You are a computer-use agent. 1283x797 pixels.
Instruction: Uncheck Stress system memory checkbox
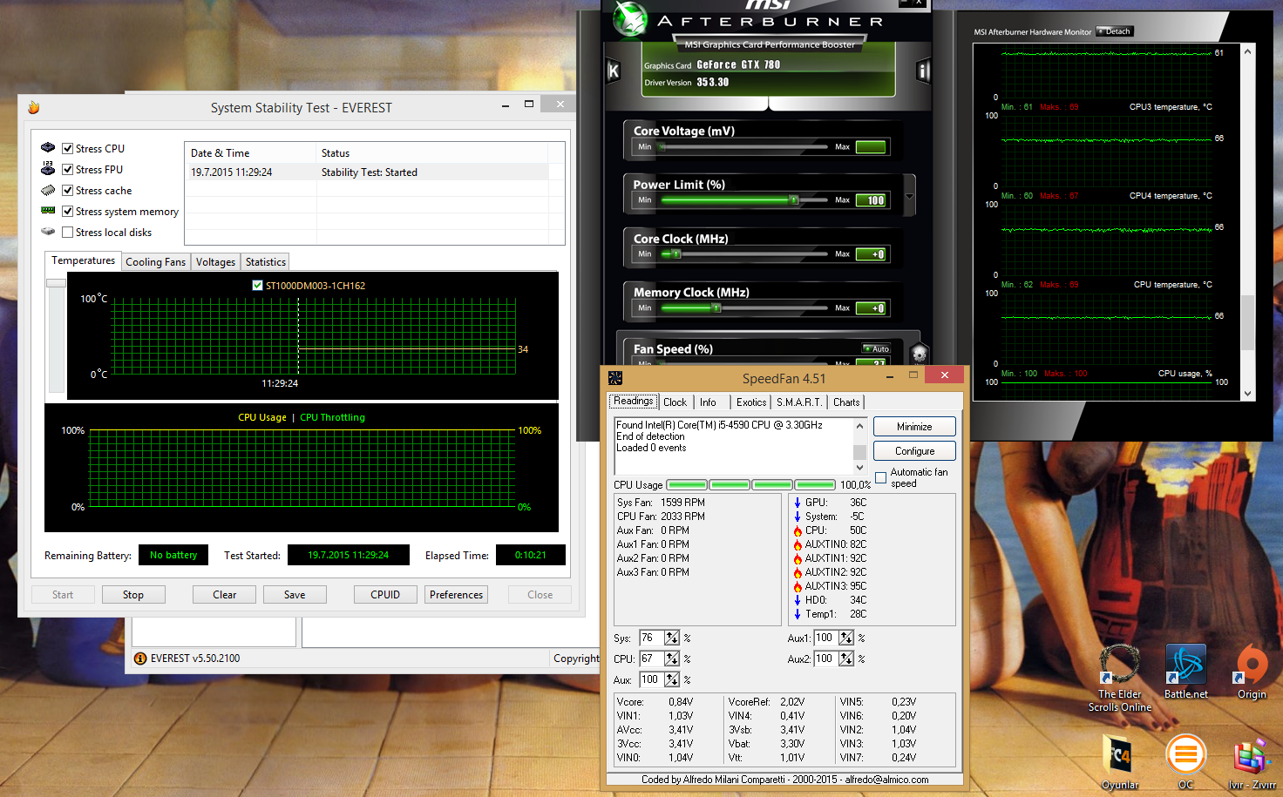tap(67, 211)
